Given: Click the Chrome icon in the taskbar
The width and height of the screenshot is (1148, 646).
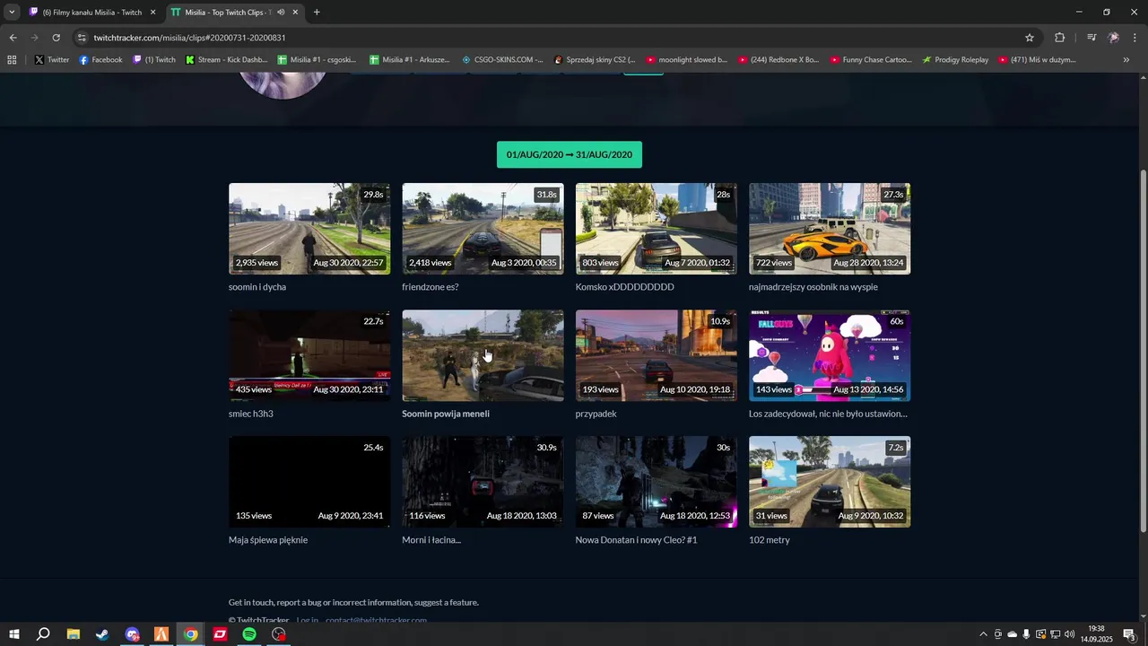Looking at the screenshot, I should [191, 634].
